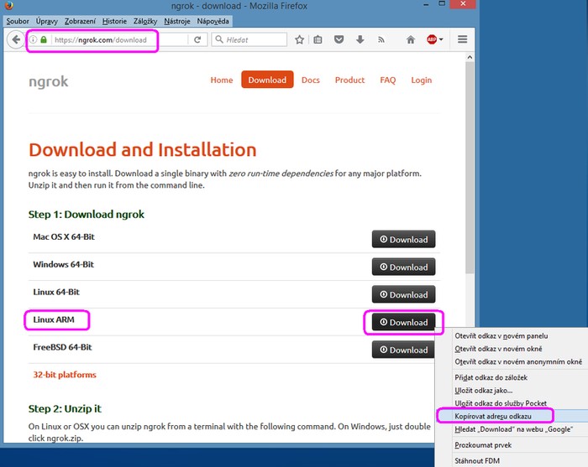Click the browser back arrow button
Image resolution: width=588 pixels, height=467 pixels.
pyautogui.click(x=16, y=39)
